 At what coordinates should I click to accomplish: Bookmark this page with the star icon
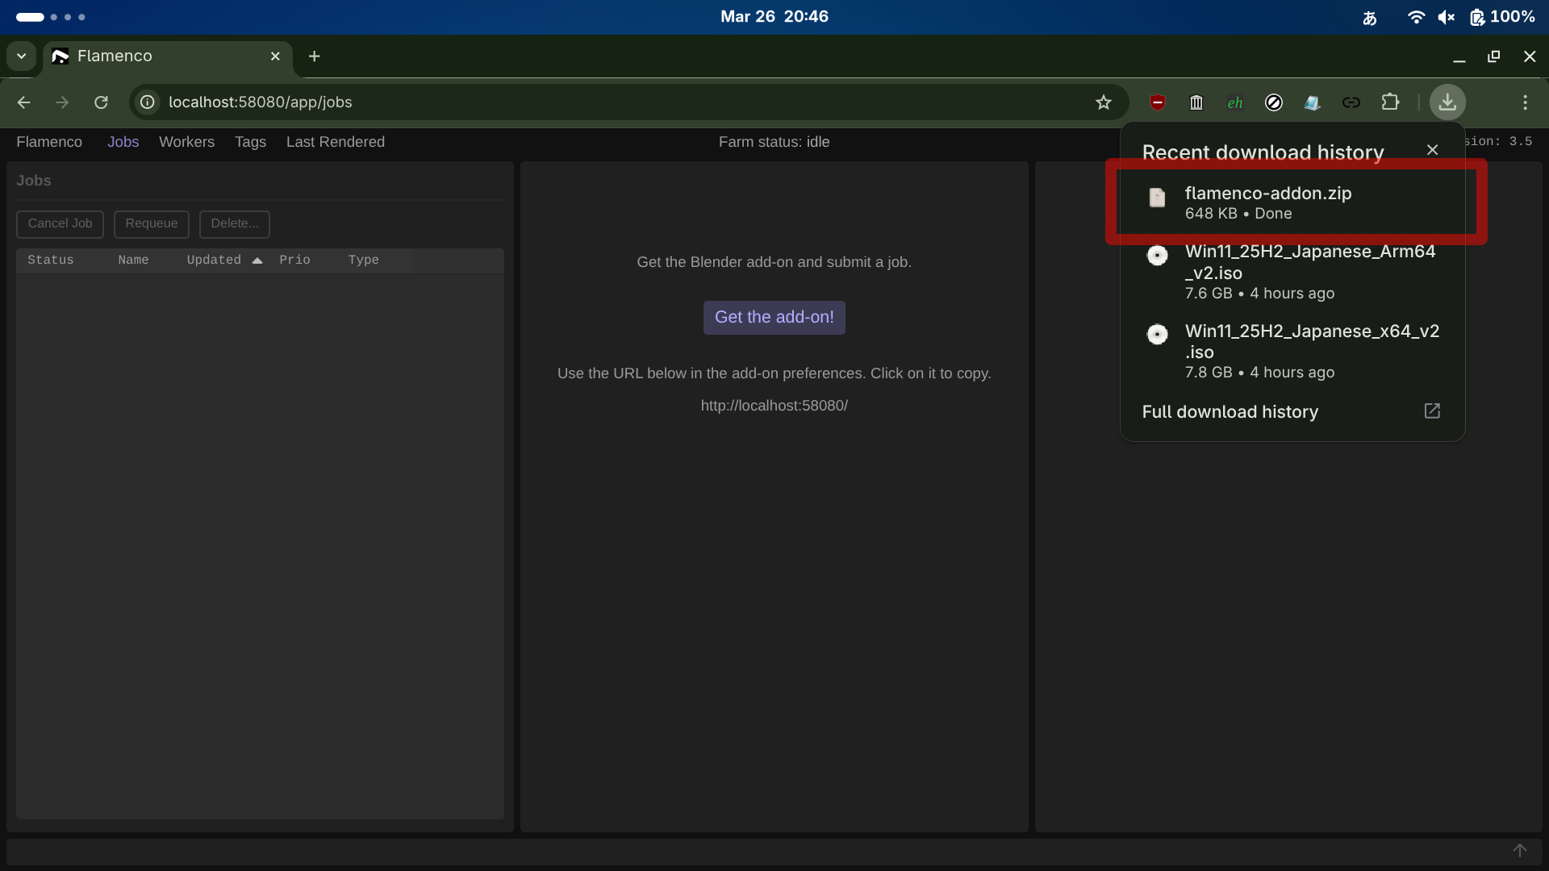(x=1104, y=102)
